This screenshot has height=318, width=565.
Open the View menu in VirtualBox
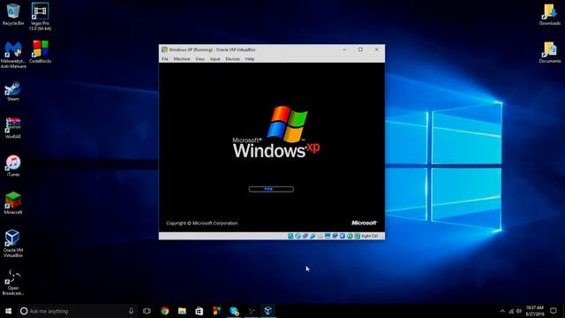200,59
